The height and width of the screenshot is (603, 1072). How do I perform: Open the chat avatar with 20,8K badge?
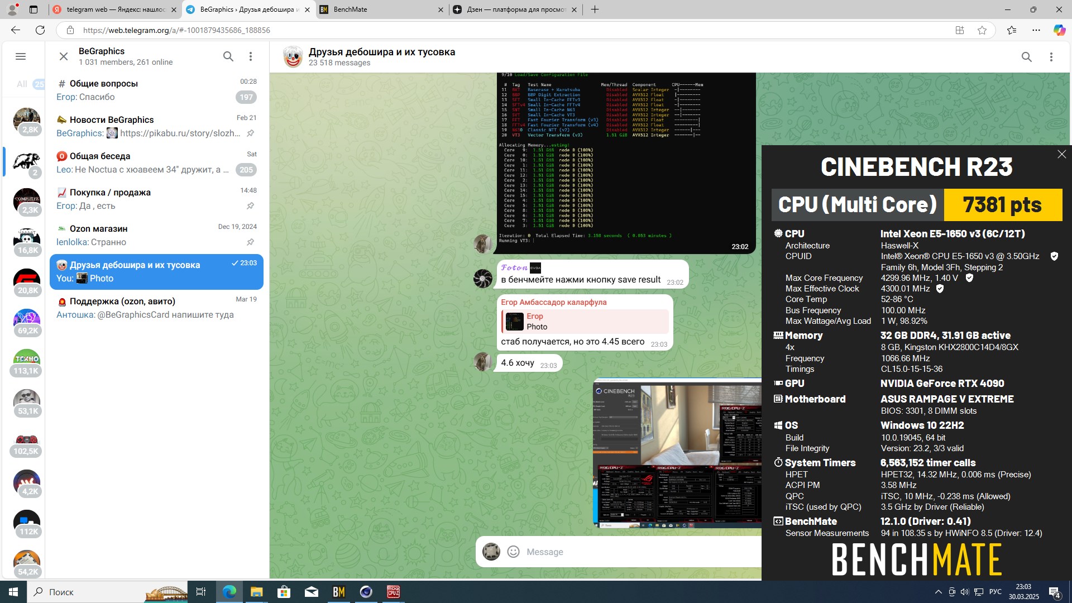point(27,282)
